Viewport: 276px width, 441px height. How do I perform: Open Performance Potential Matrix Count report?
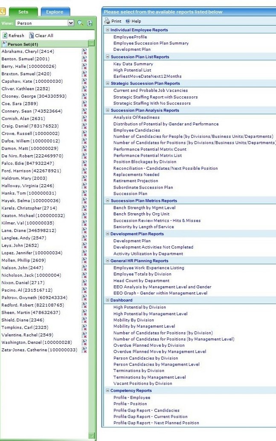tap(150, 149)
